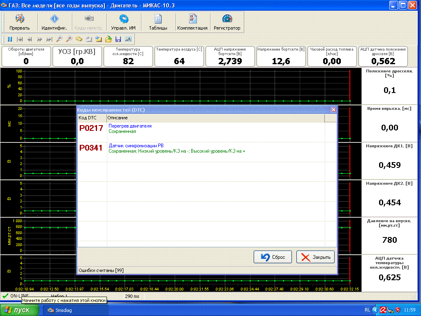421x316 pixels.
Task: Save the recording with the floppy disk icon
Action: pos(118,39)
